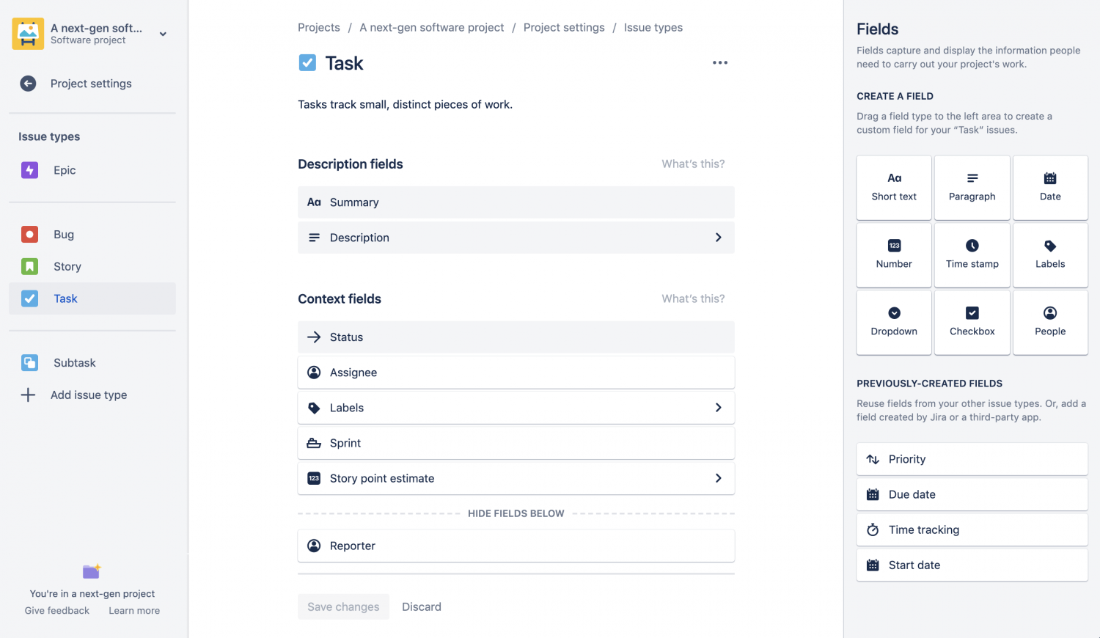The image size is (1100, 638).
Task: Click the blue Task checkbox icon beside title
Action: (307, 63)
